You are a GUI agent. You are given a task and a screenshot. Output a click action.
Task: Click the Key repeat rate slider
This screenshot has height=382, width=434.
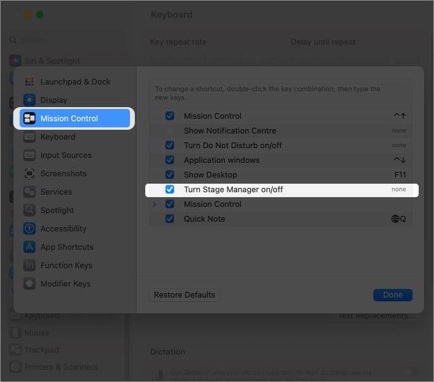pyautogui.click(x=204, y=59)
